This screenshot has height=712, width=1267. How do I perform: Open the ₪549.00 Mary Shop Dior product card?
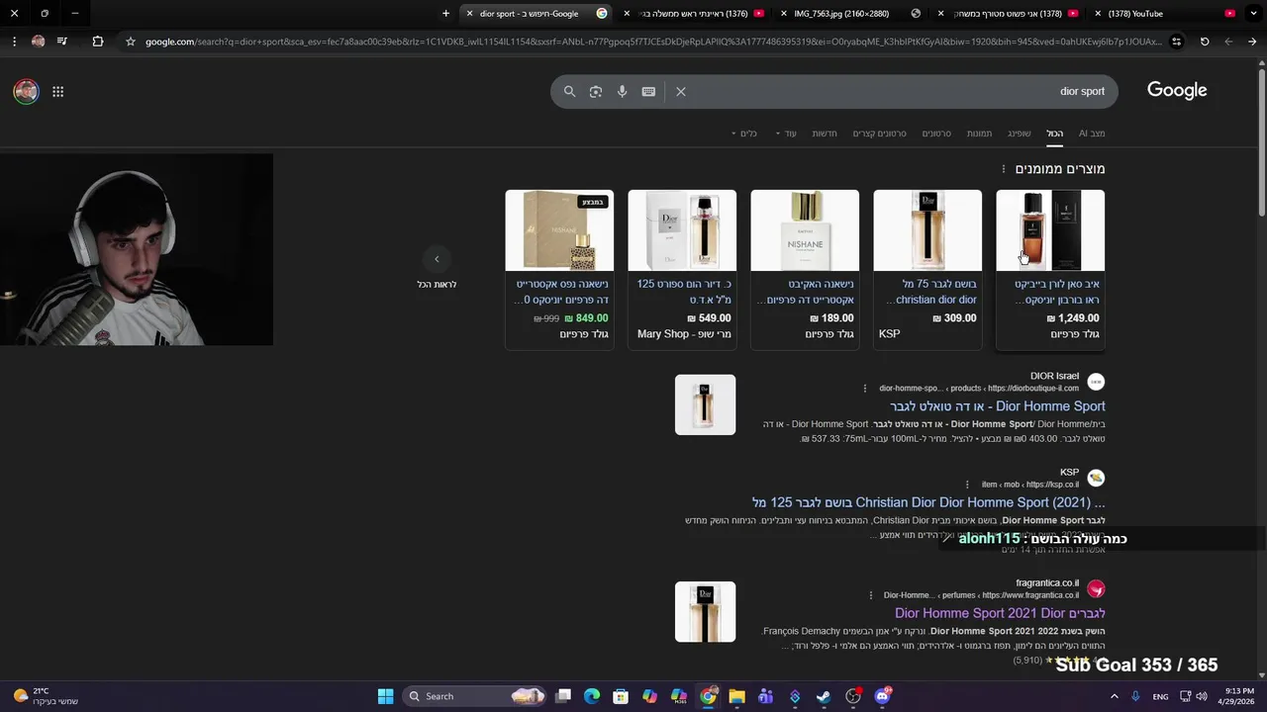coord(682,270)
